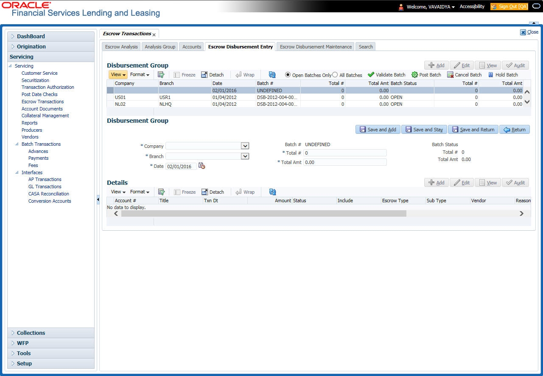Switch to the Accounts tab
Viewport: 543px width, 376px height.
(x=192, y=47)
